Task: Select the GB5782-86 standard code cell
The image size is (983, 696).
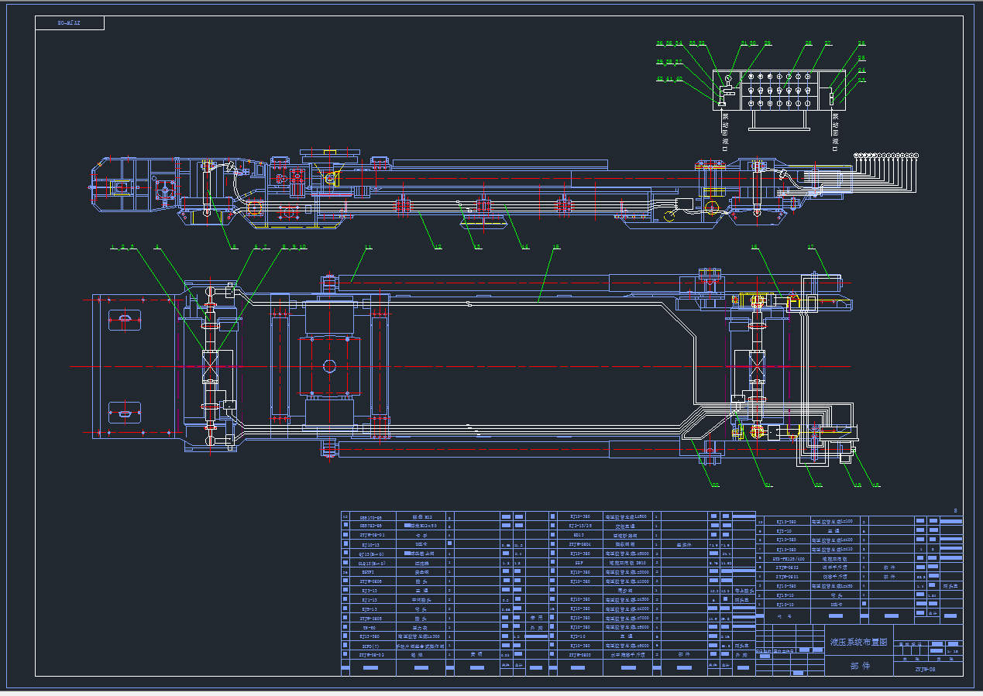Action: click(x=371, y=526)
